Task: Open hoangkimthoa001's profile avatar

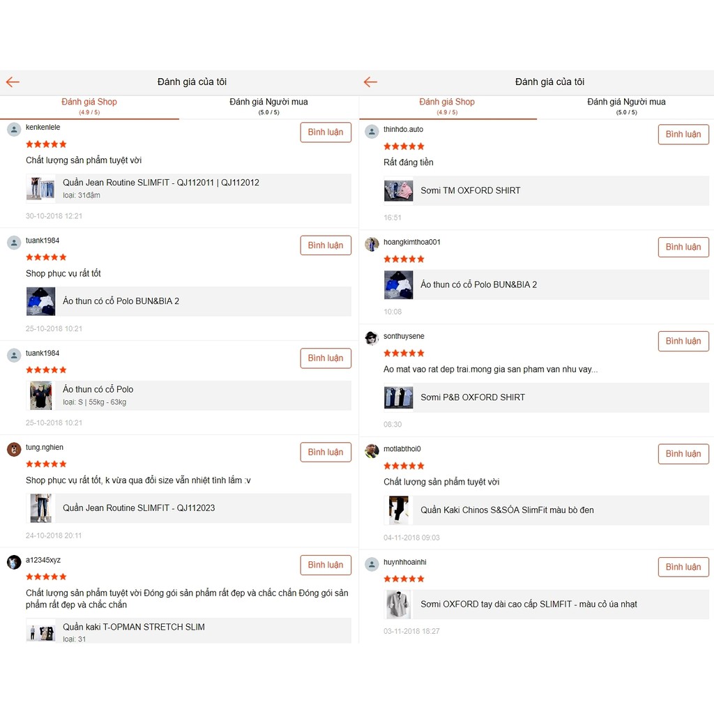Action: click(x=372, y=244)
